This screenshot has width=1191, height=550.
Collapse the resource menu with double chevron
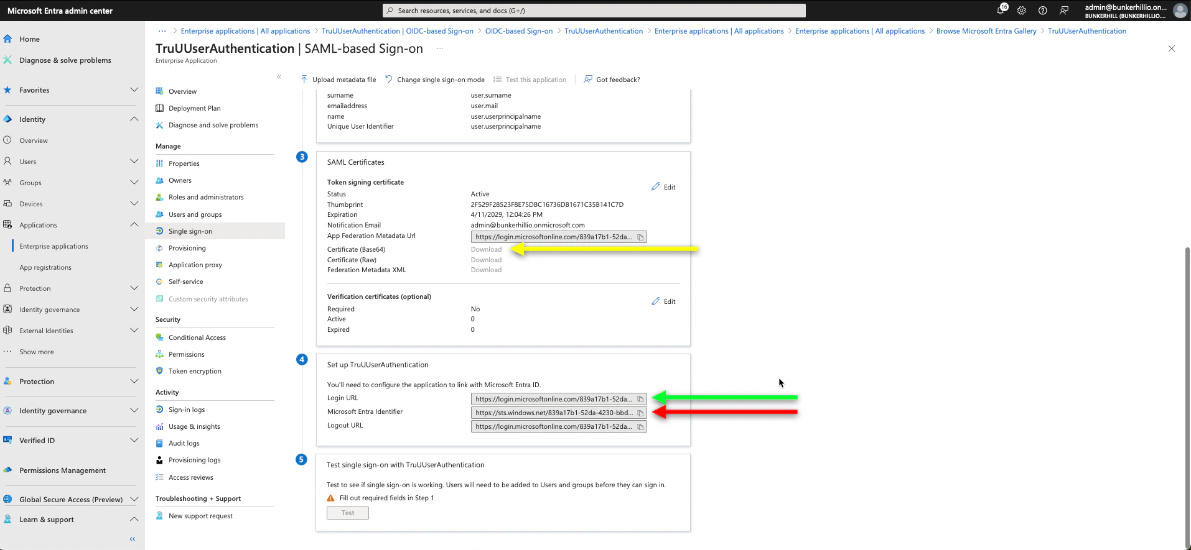[x=279, y=77]
